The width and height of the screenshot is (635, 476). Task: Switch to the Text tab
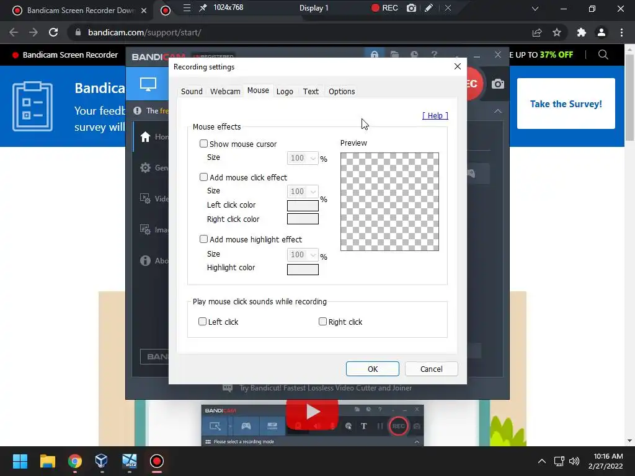311,92
